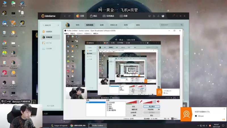Image resolution: width=227 pixels, height=128 pixels.
Task: Open the 资讯 news tab
Action: tap(77, 25)
